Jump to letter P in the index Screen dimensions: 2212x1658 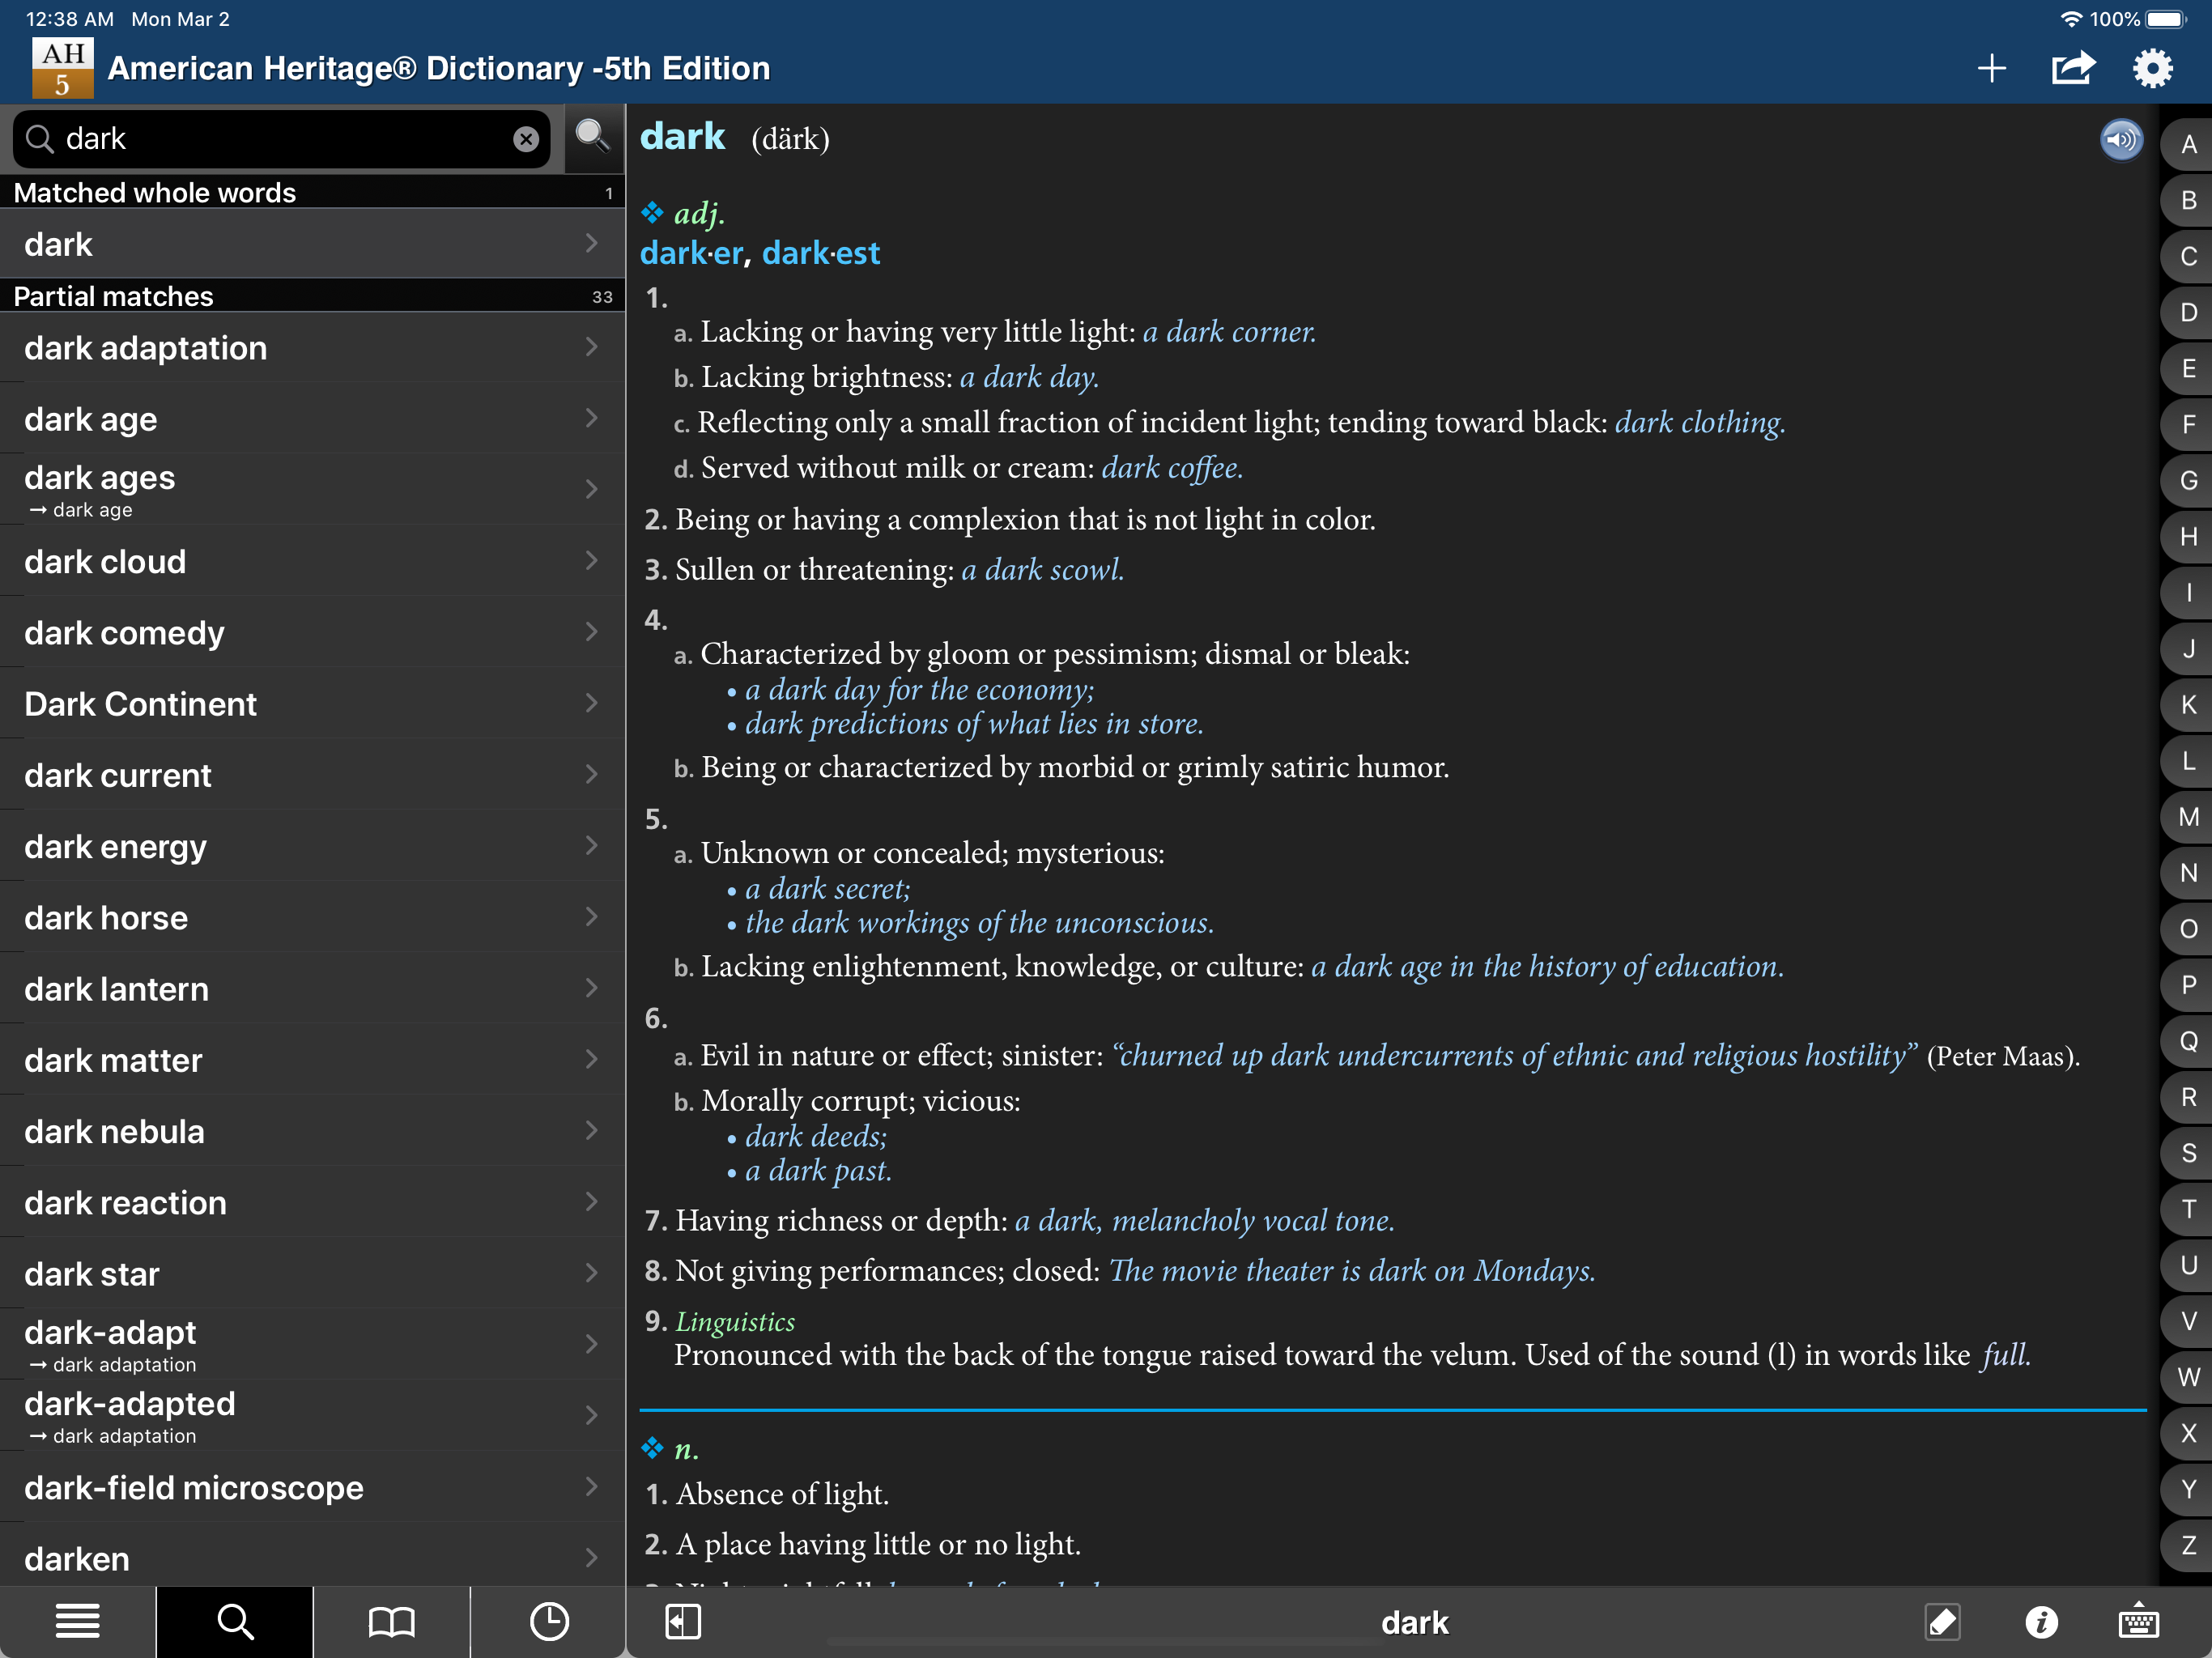2188,985
